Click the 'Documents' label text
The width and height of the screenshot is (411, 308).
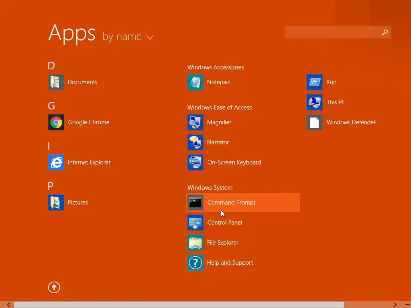point(82,82)
